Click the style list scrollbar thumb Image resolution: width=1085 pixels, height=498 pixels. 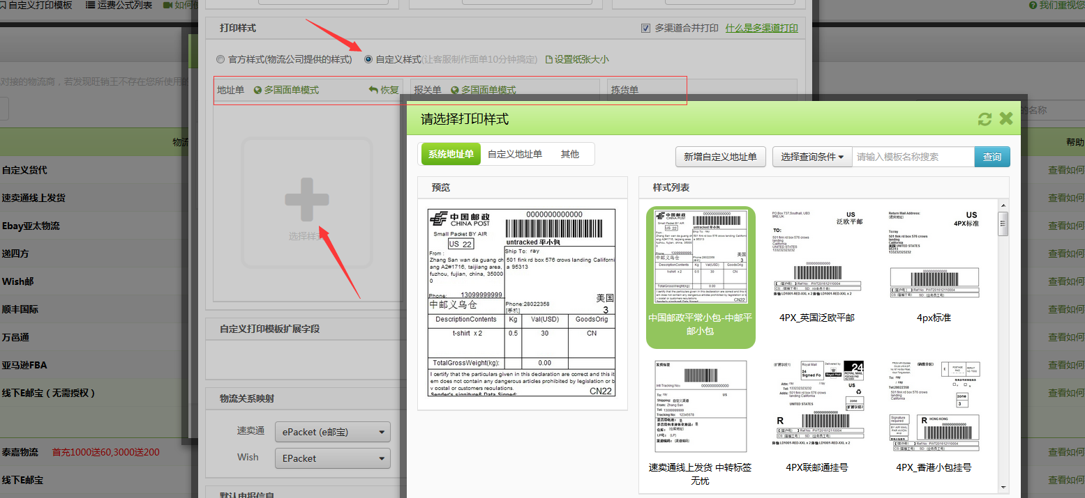(x=1003, y=224)
